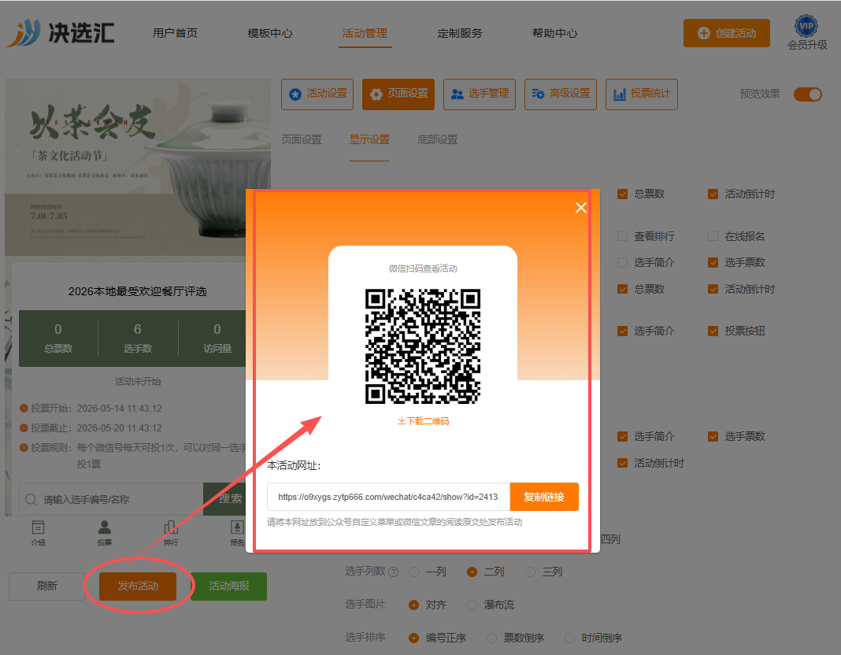The image size is (841, 655).
Task: Click the tea culture banner image
Action: tap(138, 167)
